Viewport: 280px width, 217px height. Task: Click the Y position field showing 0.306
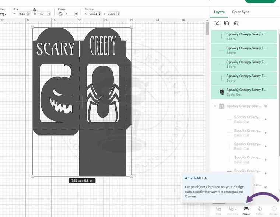(x=112, y=14)
